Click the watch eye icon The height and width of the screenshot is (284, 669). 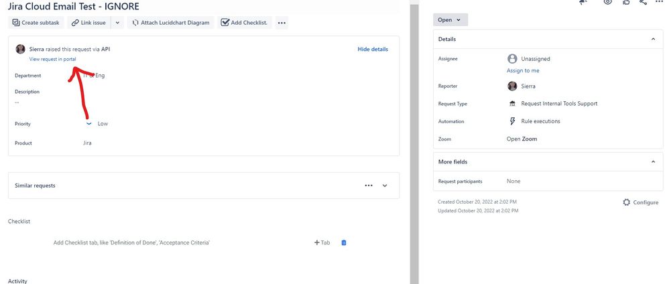pos(607,2)
